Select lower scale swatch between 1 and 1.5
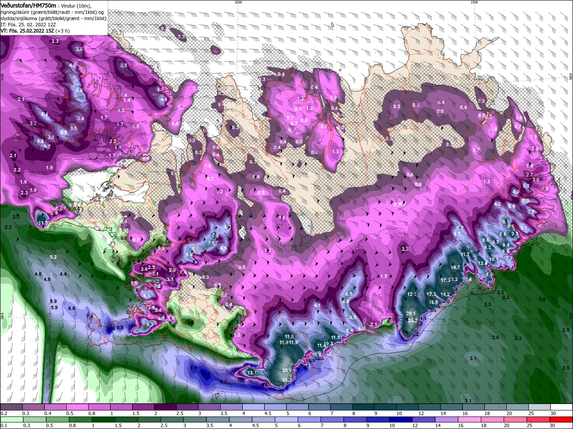This screenshot has height=429, width=573. click(x=103, y=420)
